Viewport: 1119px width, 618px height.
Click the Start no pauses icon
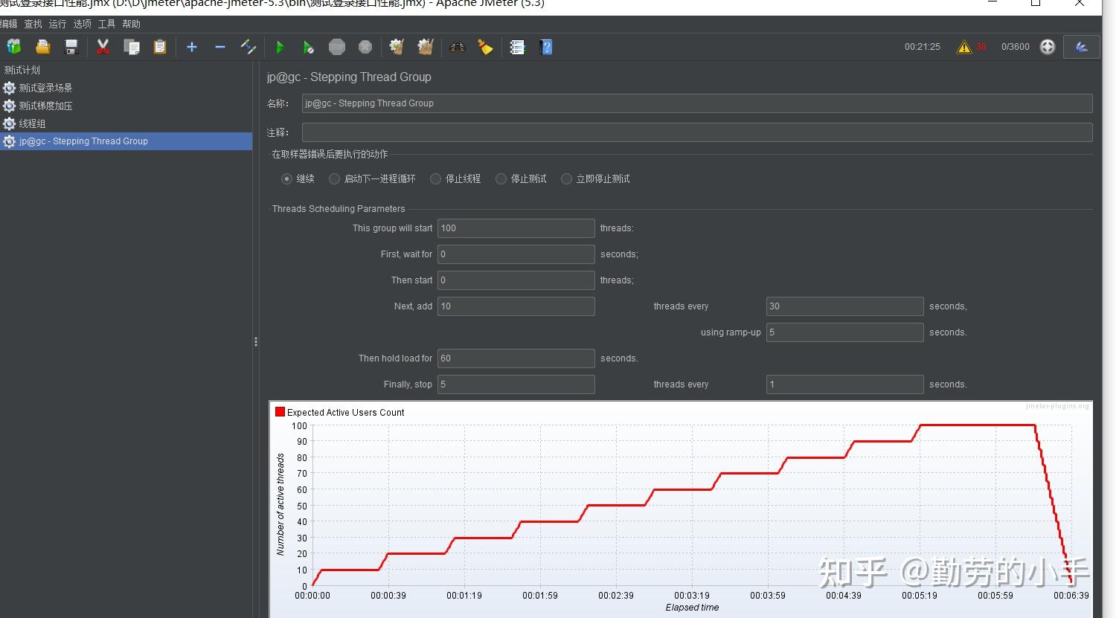coord(308,48)
